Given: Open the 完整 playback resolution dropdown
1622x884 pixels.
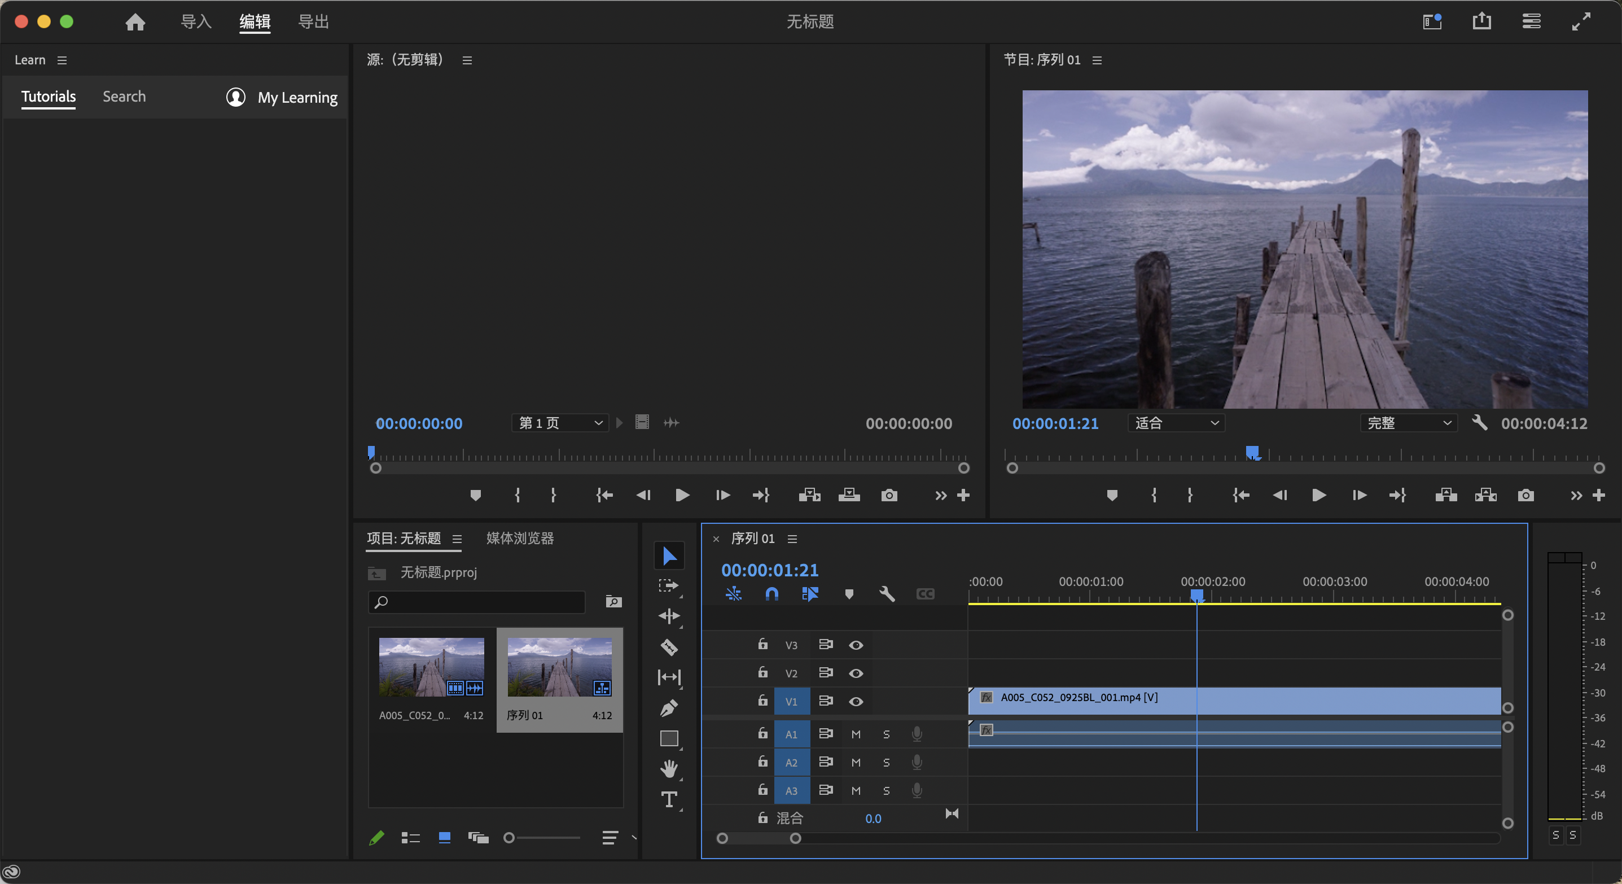Looking at the screenshot, I should tap(1409, 423).
